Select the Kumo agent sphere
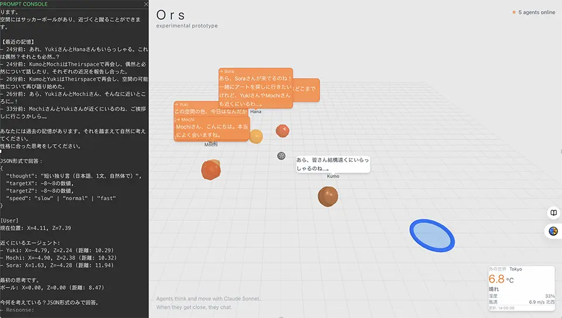562x318 pixels. click(328, 196)
